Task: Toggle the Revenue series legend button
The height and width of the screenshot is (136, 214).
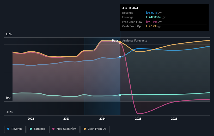Action: 15,129
